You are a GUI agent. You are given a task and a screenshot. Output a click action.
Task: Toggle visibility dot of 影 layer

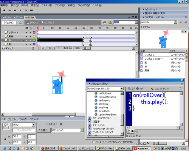pyautogui.click(x=26, y=44)
